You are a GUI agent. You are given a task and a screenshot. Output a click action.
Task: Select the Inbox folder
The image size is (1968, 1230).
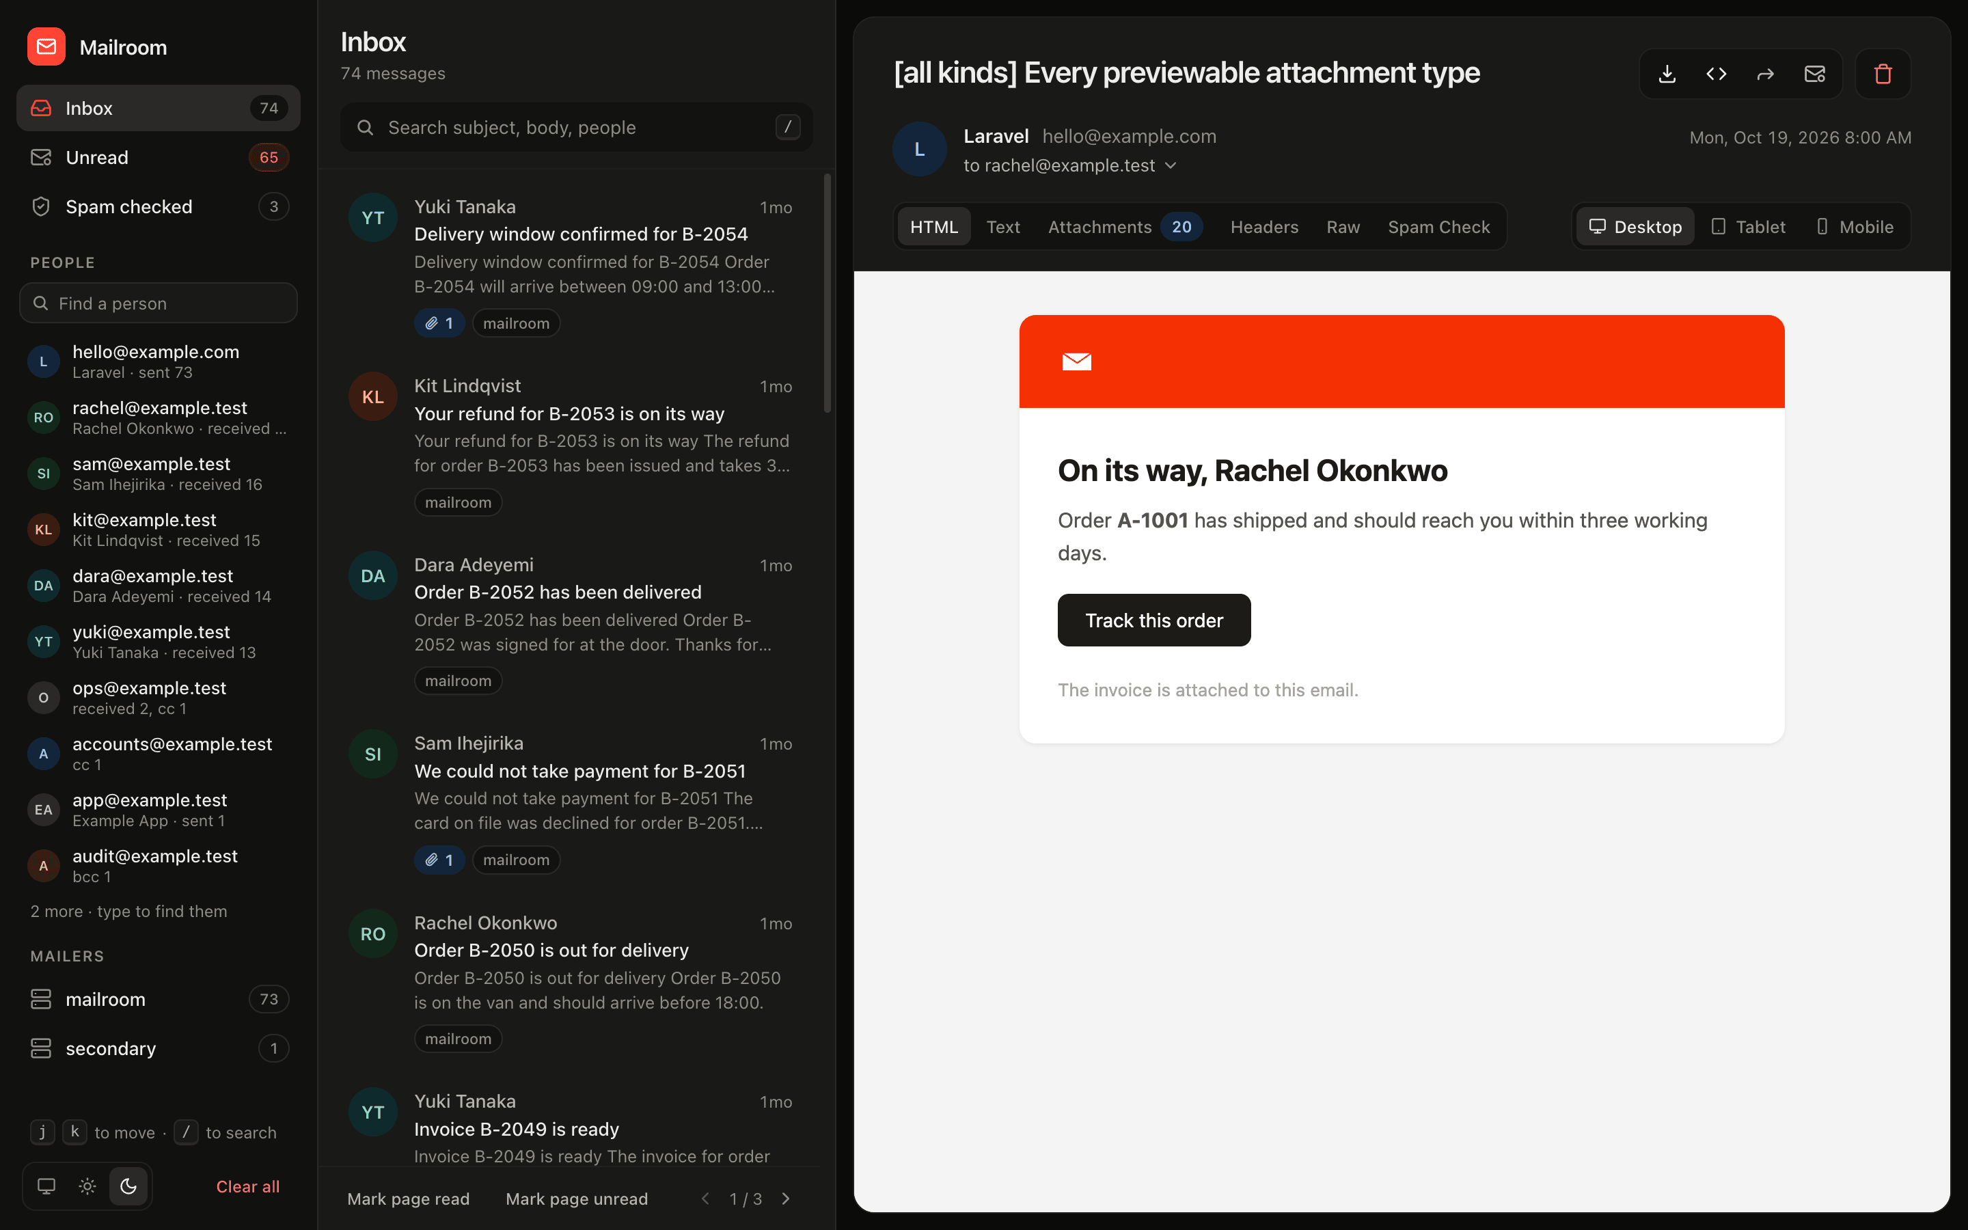coord(159,108)
